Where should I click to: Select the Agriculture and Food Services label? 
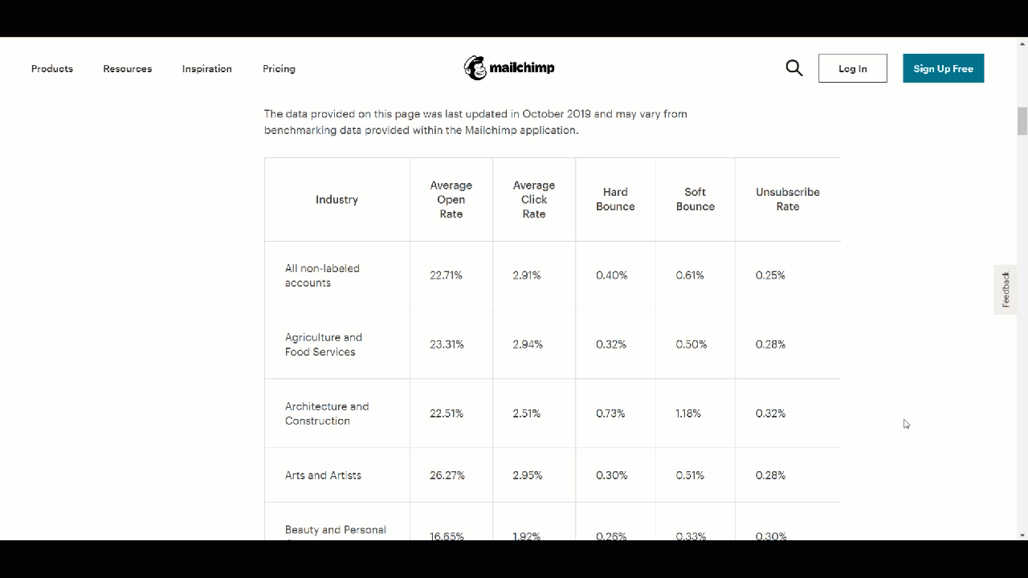324,344
